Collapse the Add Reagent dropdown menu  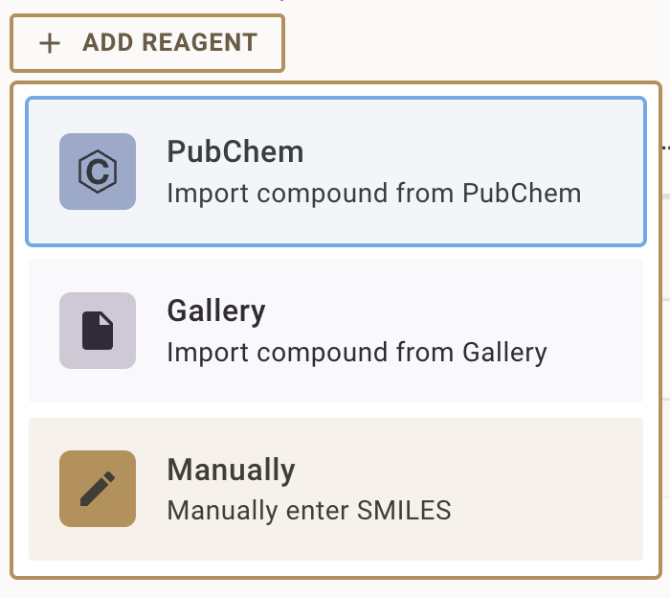point(147,43)
